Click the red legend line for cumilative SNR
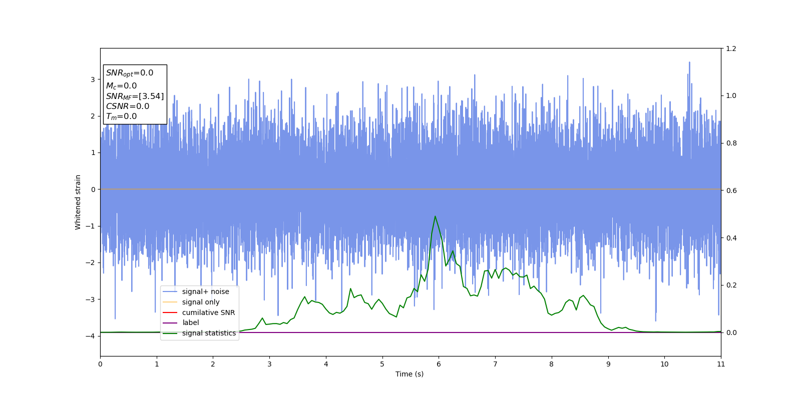Image resolution: width=801 pixels, height=400 pixels. coord(170,312)
